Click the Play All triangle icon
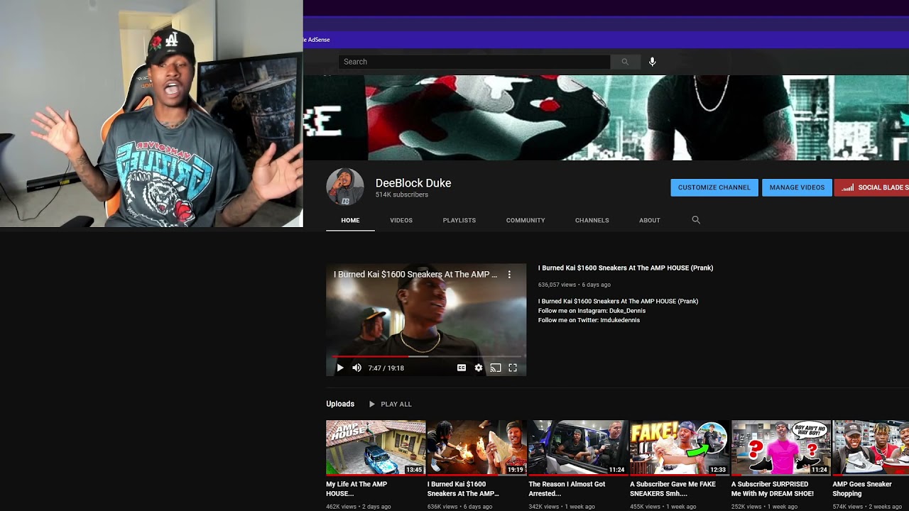This screenshot has height=511, width=909. click(371, 404)
